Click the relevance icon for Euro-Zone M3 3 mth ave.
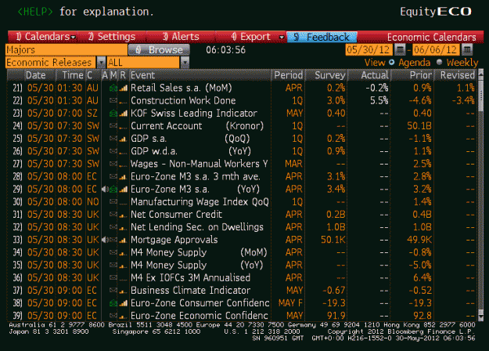The height and width of the screenshot is (351, 489). (x=124, y=177)
